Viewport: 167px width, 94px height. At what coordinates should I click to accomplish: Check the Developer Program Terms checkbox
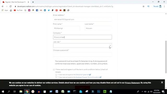pos(56,77)
